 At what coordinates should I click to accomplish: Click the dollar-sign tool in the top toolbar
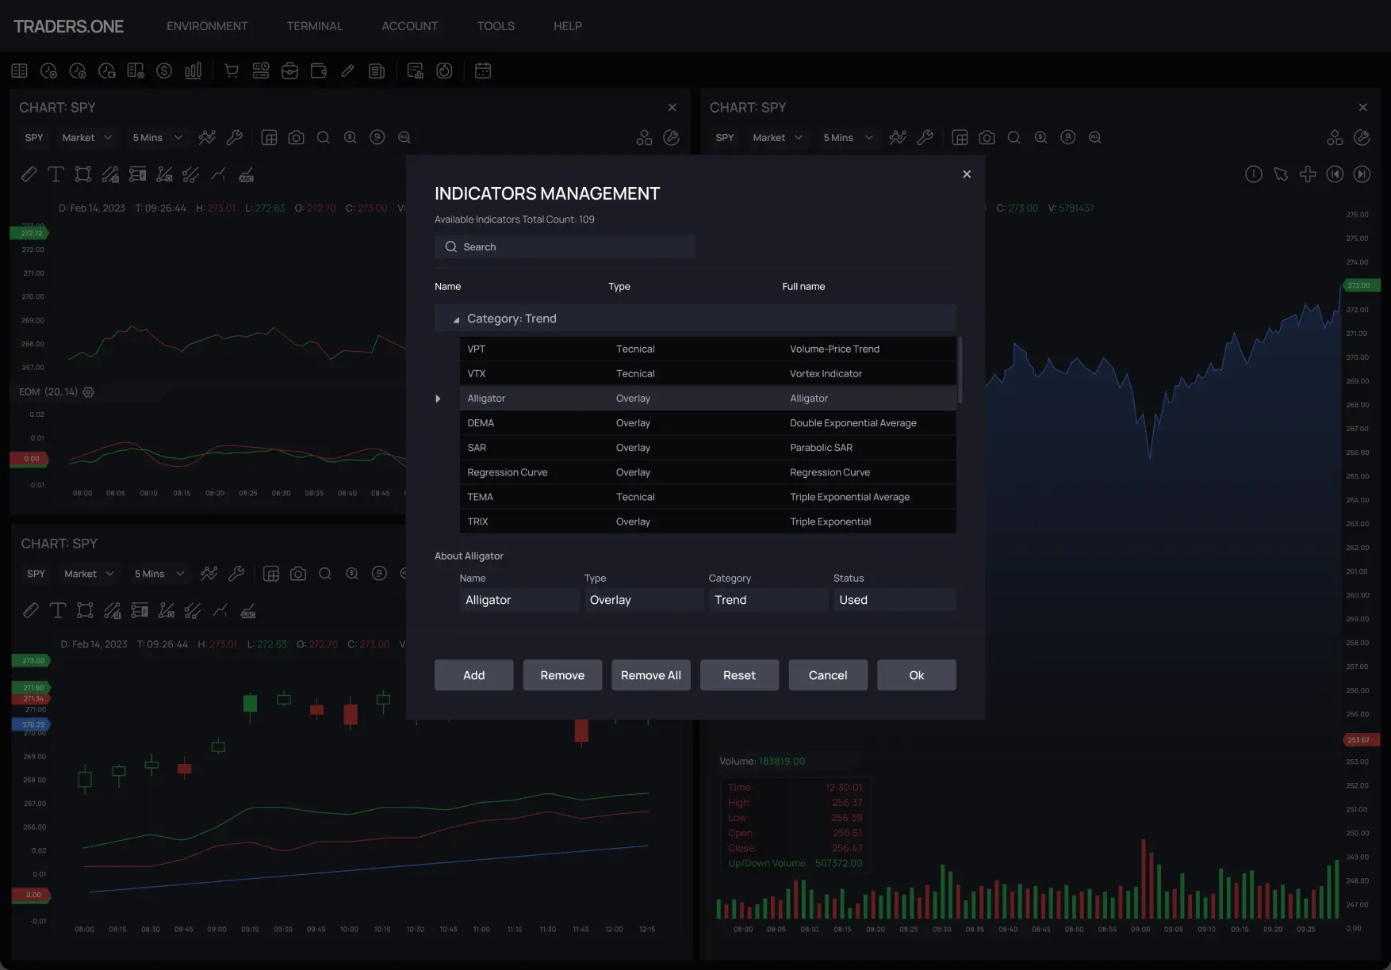pyautogui.click(x=164, y=71)
